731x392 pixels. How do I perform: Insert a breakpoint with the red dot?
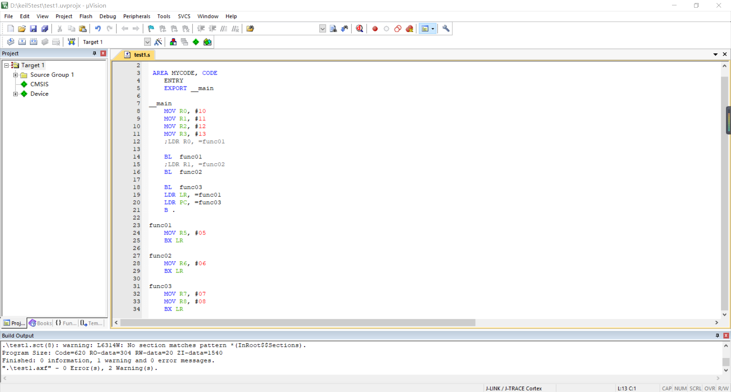pyautogui.click(x=375, y=29)
